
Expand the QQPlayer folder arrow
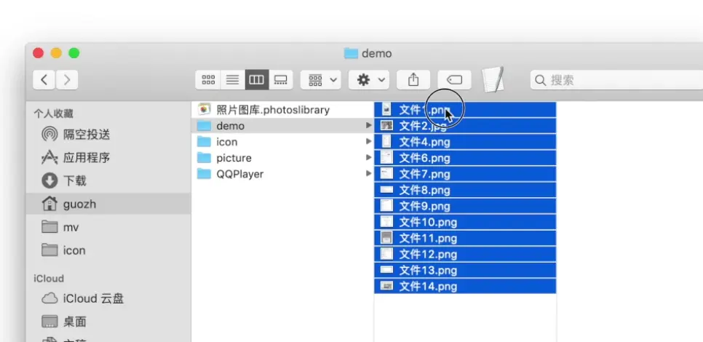click(x=368, y=174)
